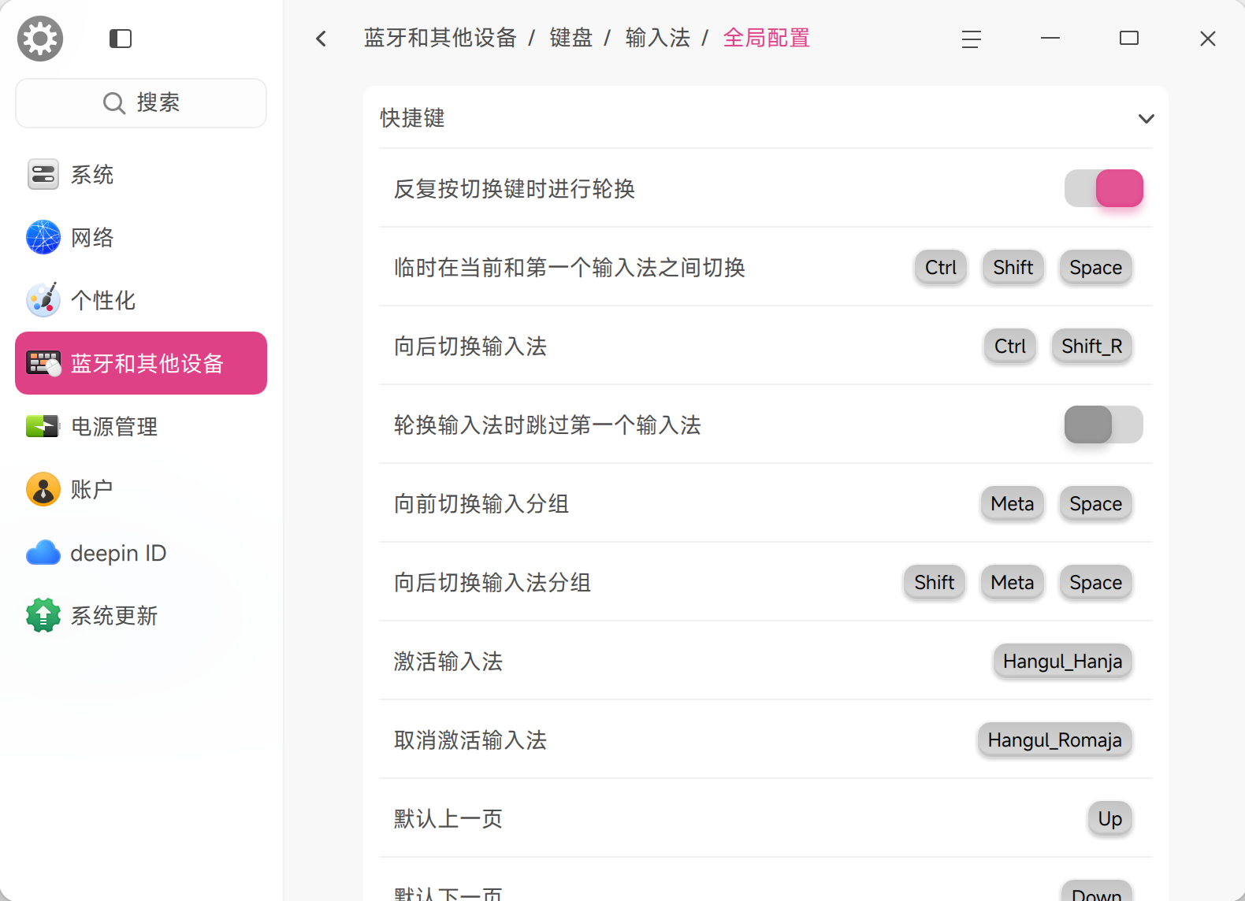Click the Up key for 默认上一页
1245x901 pixels.
click(x=1109, y=818)
